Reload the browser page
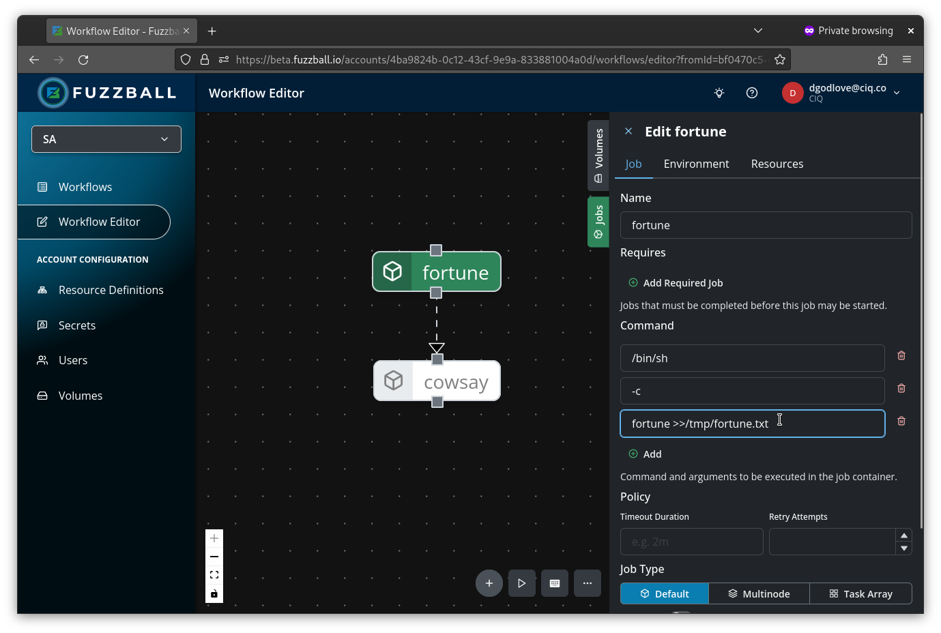 83,60
